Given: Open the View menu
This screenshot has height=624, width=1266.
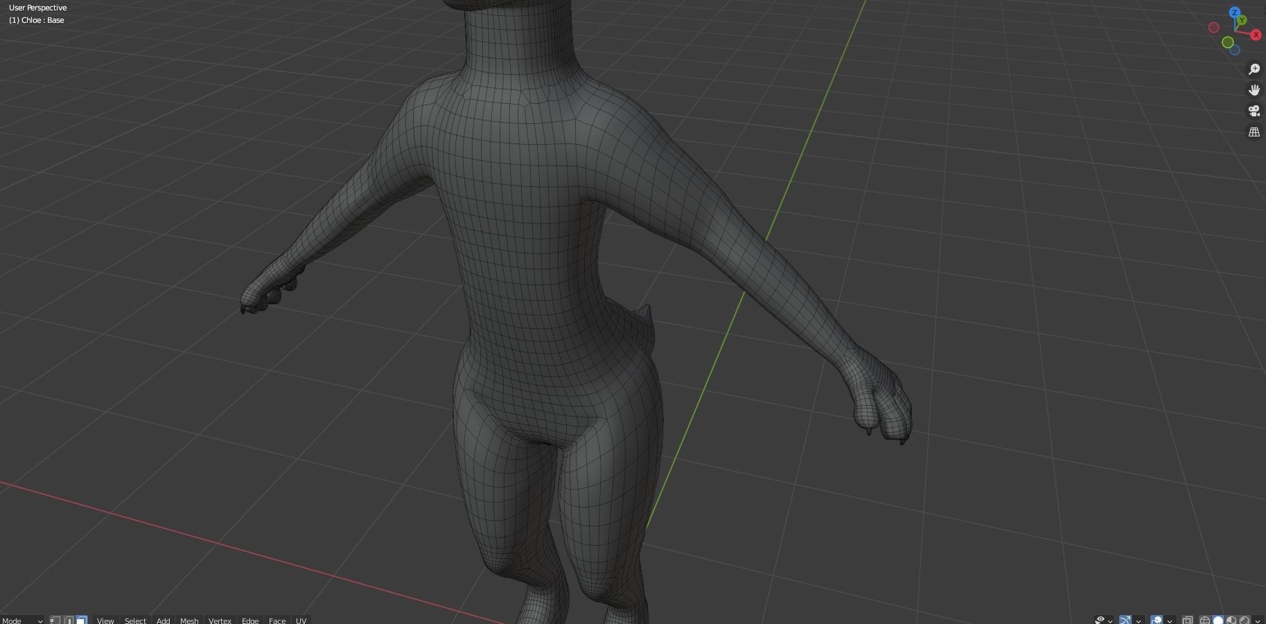Looking at the screenshot, I should point(105,620).
